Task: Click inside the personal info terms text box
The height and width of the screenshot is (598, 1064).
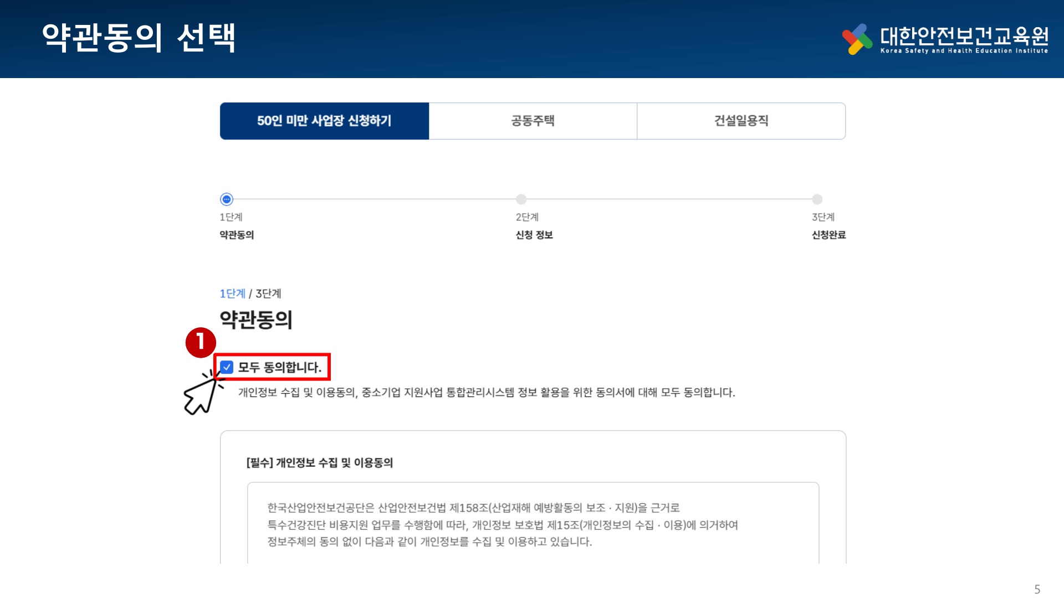Action: pyautogui.click(x=532, y=524)
